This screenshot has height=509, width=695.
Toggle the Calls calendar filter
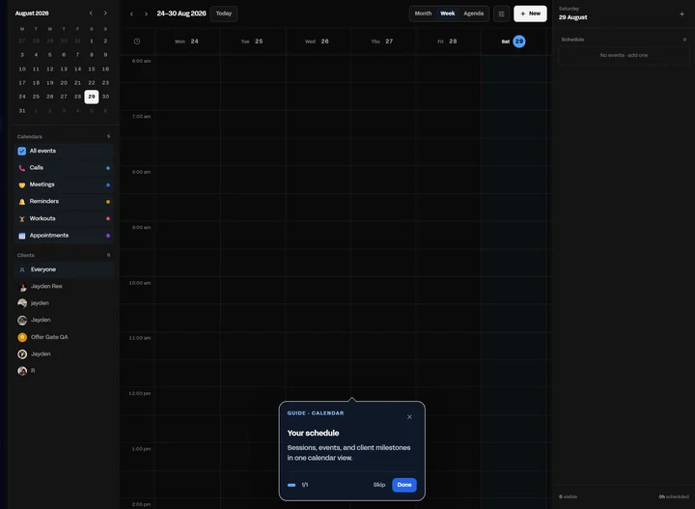65,168
